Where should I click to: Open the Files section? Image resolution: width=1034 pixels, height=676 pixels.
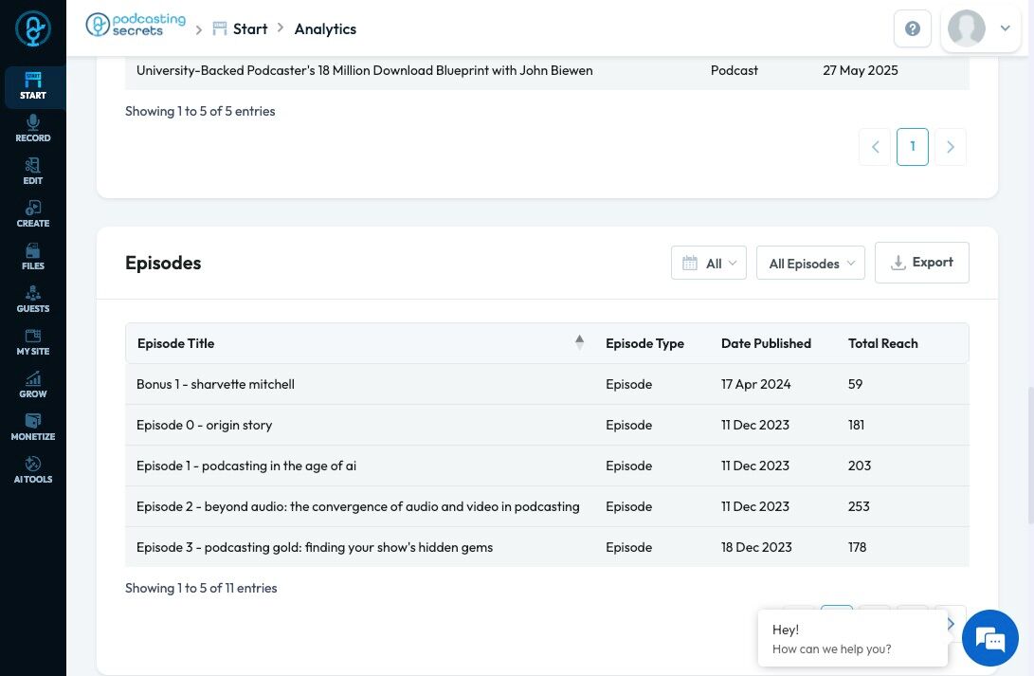33,257
